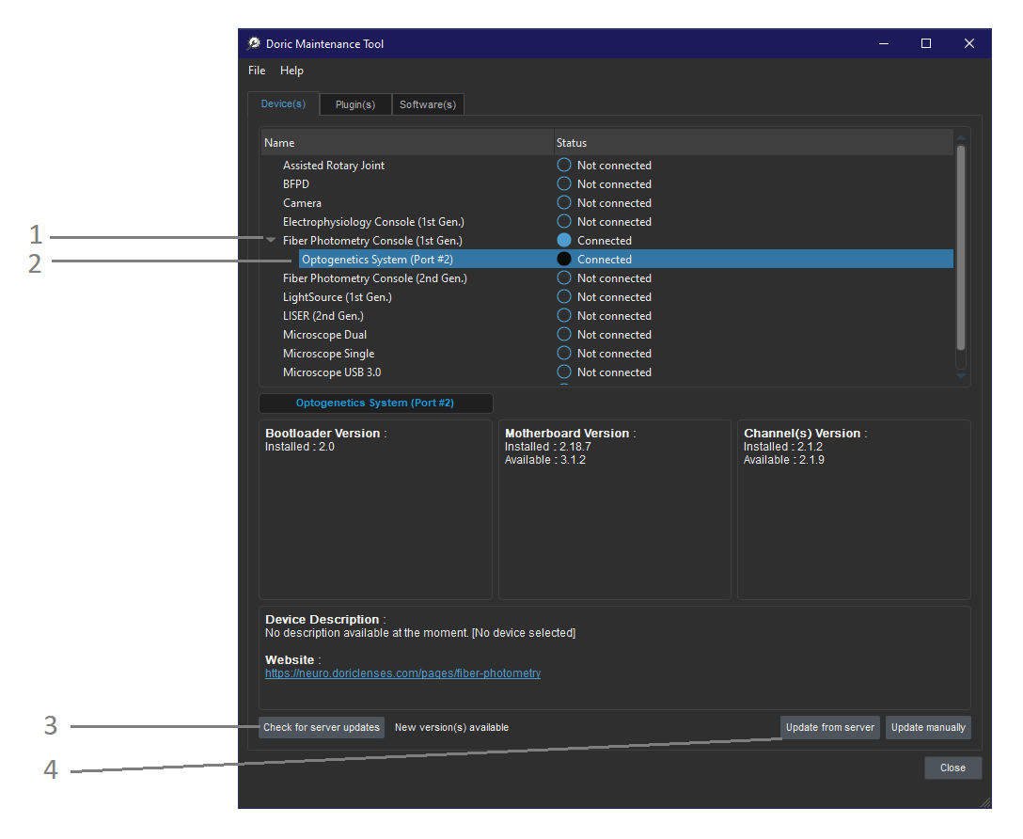Click the device list vertical scrollbar
The image size is (1023, 839).
960,248
